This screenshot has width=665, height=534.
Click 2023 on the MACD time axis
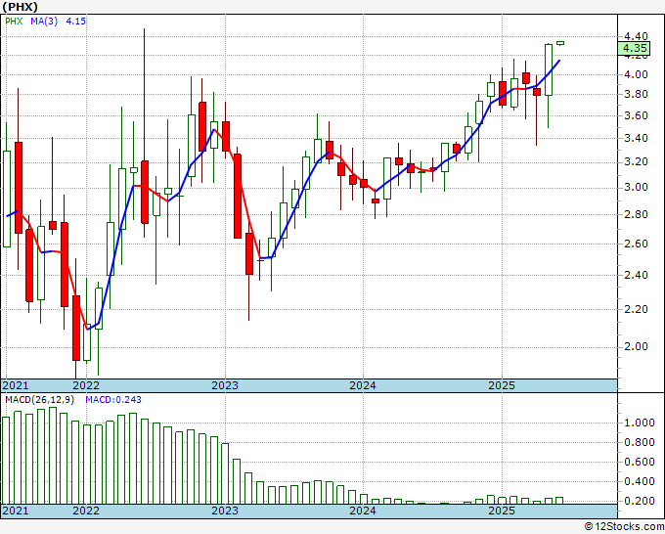pos(225,511)
